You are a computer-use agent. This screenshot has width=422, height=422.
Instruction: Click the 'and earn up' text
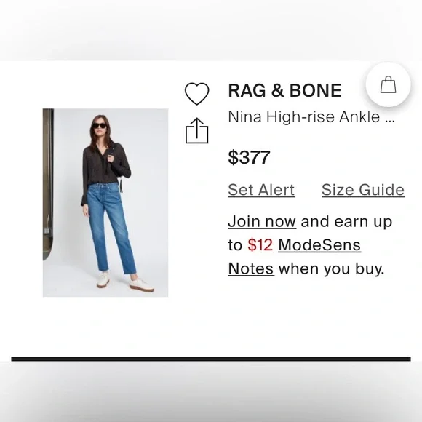tap(346, 222)
